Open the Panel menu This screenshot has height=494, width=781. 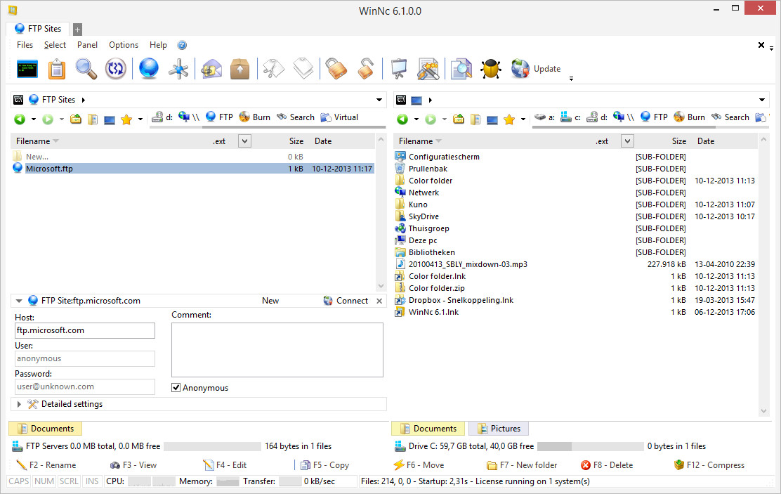[87, 45]
